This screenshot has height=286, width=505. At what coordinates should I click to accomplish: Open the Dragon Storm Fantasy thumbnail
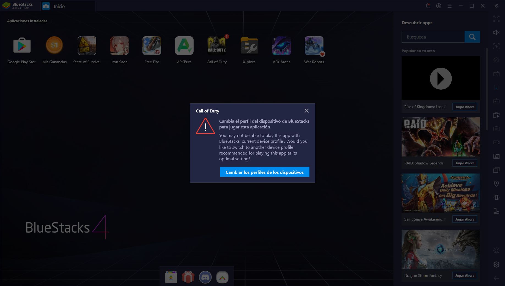(x=441, y=249)
